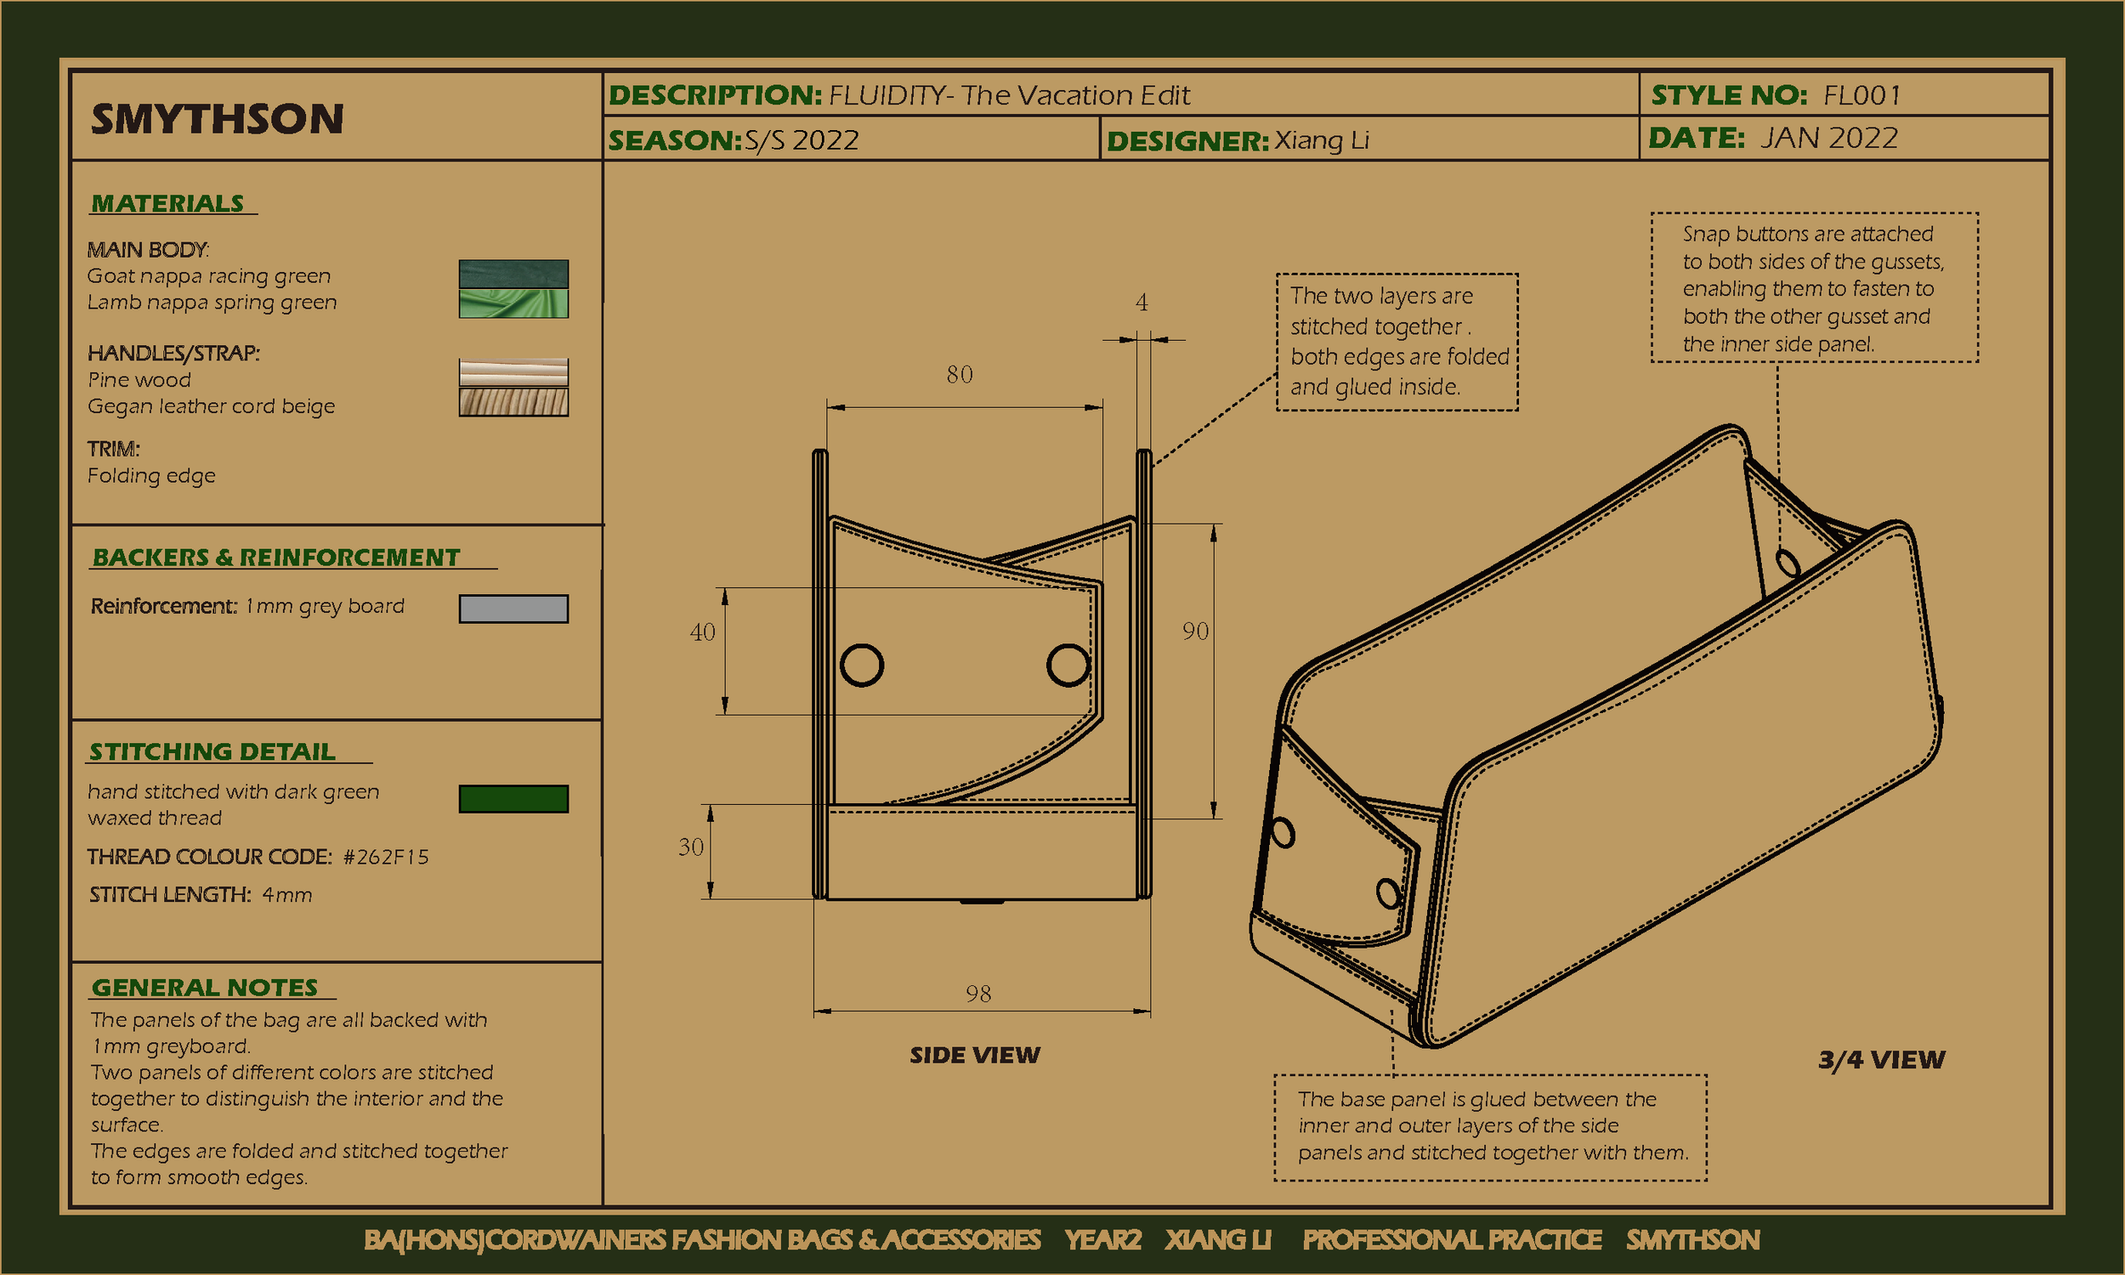This screenshot has width=2125, height=1275.
Task: Click the date value 'JAN 2022'
Action: tap(1829, 139)
